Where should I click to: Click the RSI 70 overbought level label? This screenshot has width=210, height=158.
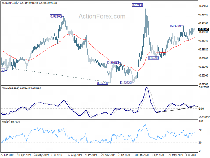(200, 130)
